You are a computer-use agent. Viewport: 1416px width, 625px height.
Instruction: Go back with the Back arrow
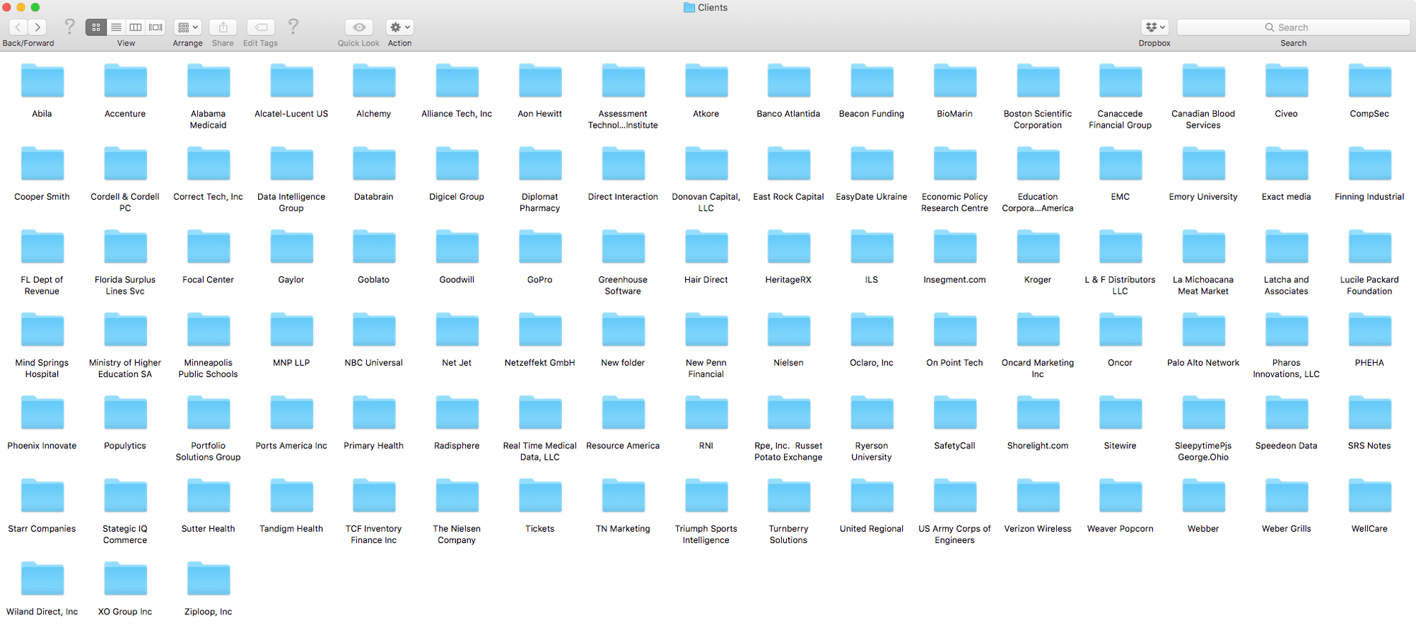point(18,27)
